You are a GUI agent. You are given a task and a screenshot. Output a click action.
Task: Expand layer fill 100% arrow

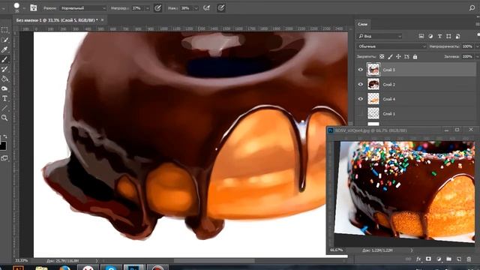[x=477, y=57]
